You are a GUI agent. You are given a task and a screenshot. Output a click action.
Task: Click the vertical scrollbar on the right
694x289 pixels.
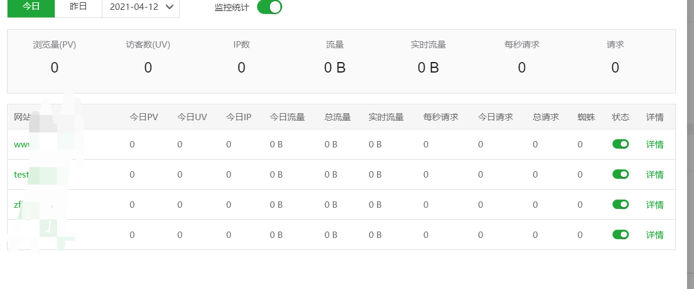(x=689, y=66)
